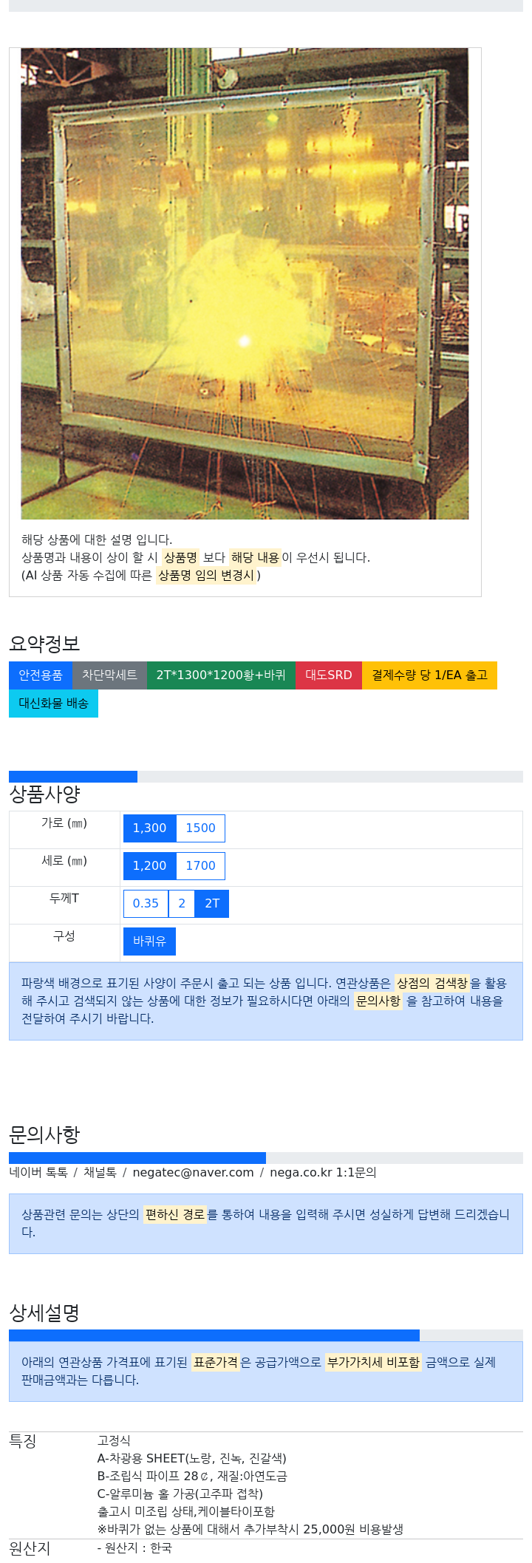
Task: Select the 차단막세트 summary tag
Action: (x=109, y=675)
